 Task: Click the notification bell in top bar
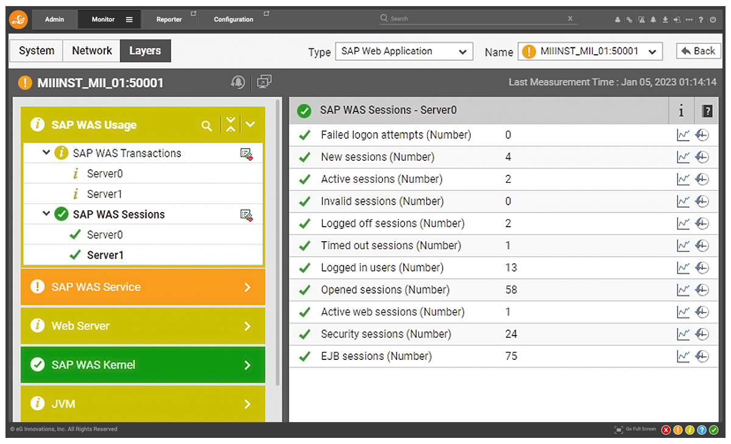click(x=653, y=19)
